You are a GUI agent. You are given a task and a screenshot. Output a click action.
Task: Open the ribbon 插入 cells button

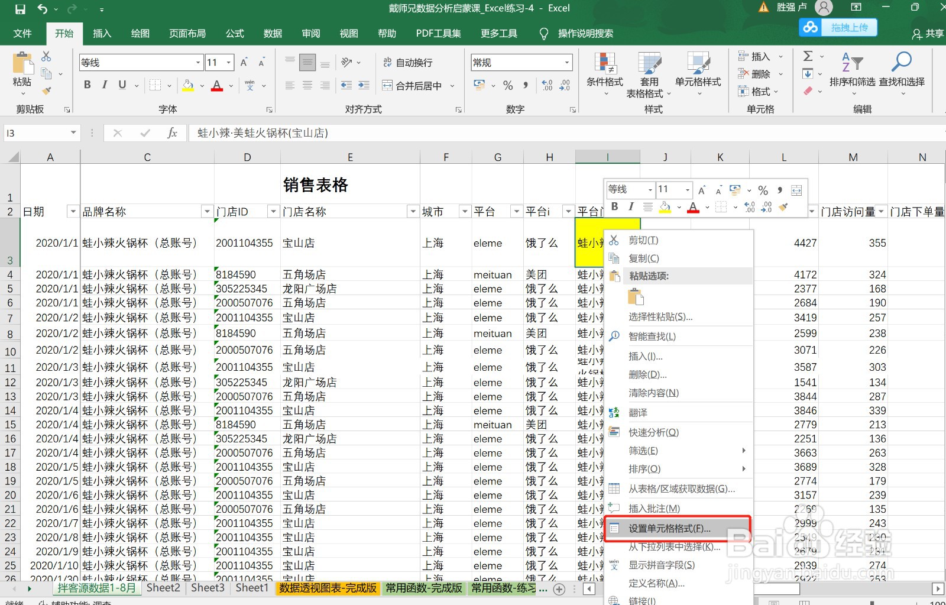(760, 57)
